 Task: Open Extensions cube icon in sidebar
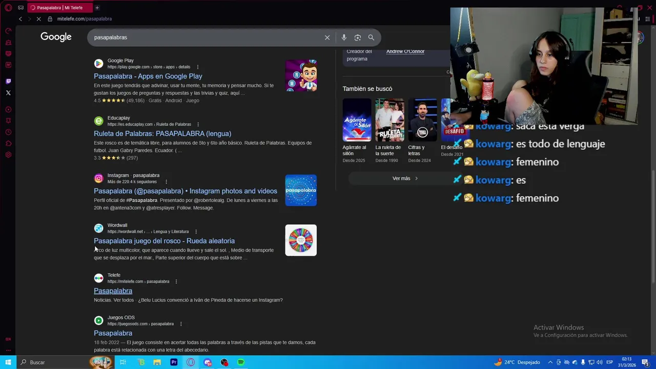click(x=8, y=143)
